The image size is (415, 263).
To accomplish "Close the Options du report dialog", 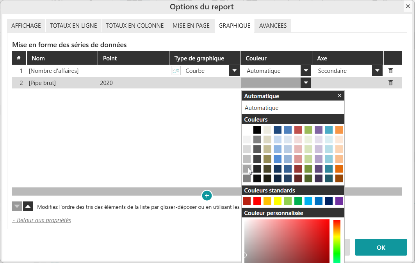I will point(408,7).
